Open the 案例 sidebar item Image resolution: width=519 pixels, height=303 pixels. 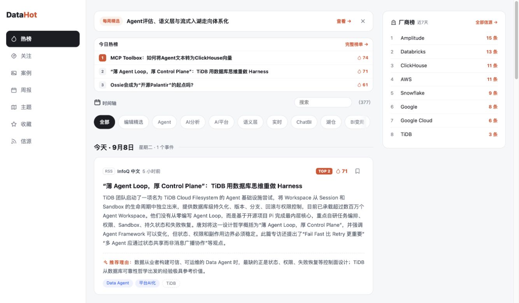point(43,73)
